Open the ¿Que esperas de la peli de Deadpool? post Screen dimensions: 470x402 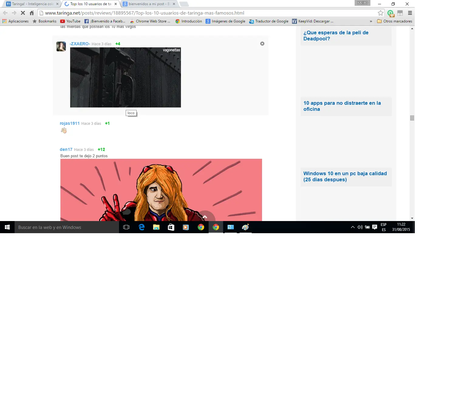coord(336,36)
